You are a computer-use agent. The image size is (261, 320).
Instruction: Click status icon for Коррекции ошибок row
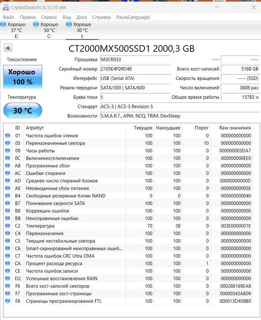point(8,211)
